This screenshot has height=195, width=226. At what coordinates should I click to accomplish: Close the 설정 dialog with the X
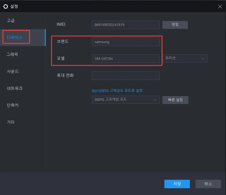(x=220, y=6)
